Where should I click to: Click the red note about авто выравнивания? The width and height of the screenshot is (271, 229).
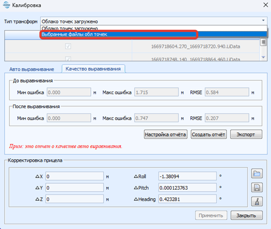[66, 147]
